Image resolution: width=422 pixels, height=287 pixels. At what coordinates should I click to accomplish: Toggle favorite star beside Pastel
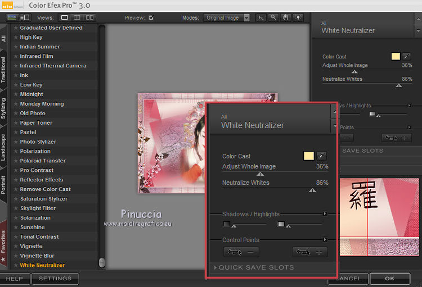(16, 132)
